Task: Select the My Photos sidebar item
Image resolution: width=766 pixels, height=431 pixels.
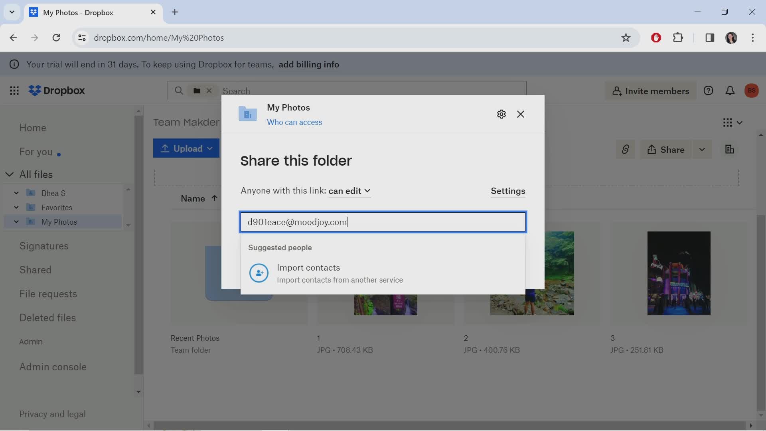Action: click(59, 221)
